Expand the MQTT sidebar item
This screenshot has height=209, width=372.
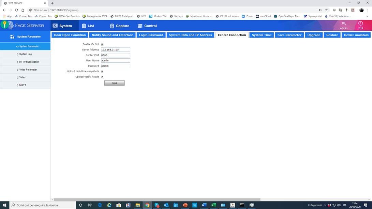(23, 85)
